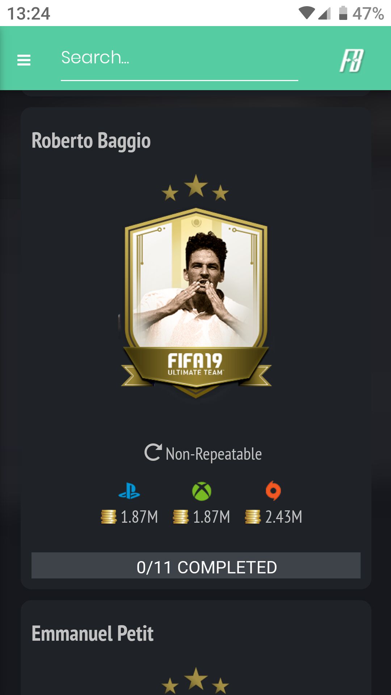Tap the Origin 2.43M price
The width and height of the screenshot is (391, 695).
point(283,517)
